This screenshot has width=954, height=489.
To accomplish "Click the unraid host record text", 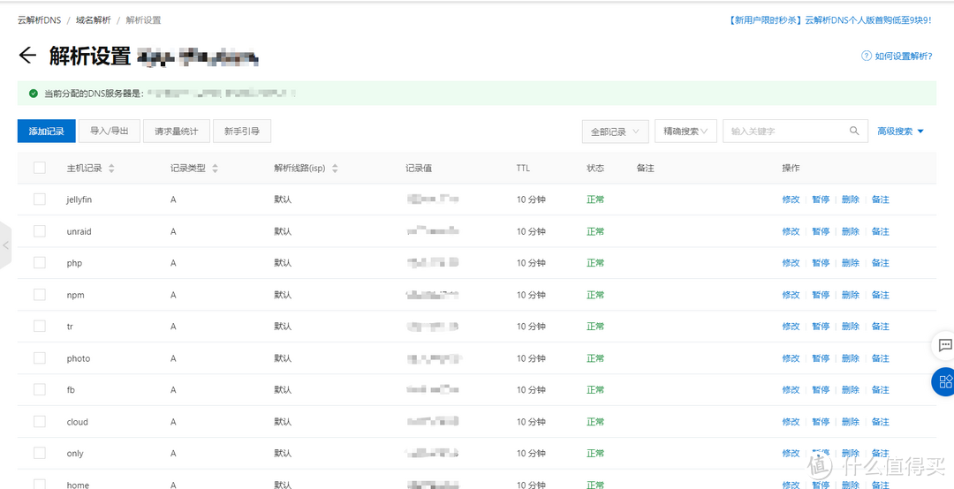I will click(79, 231).
